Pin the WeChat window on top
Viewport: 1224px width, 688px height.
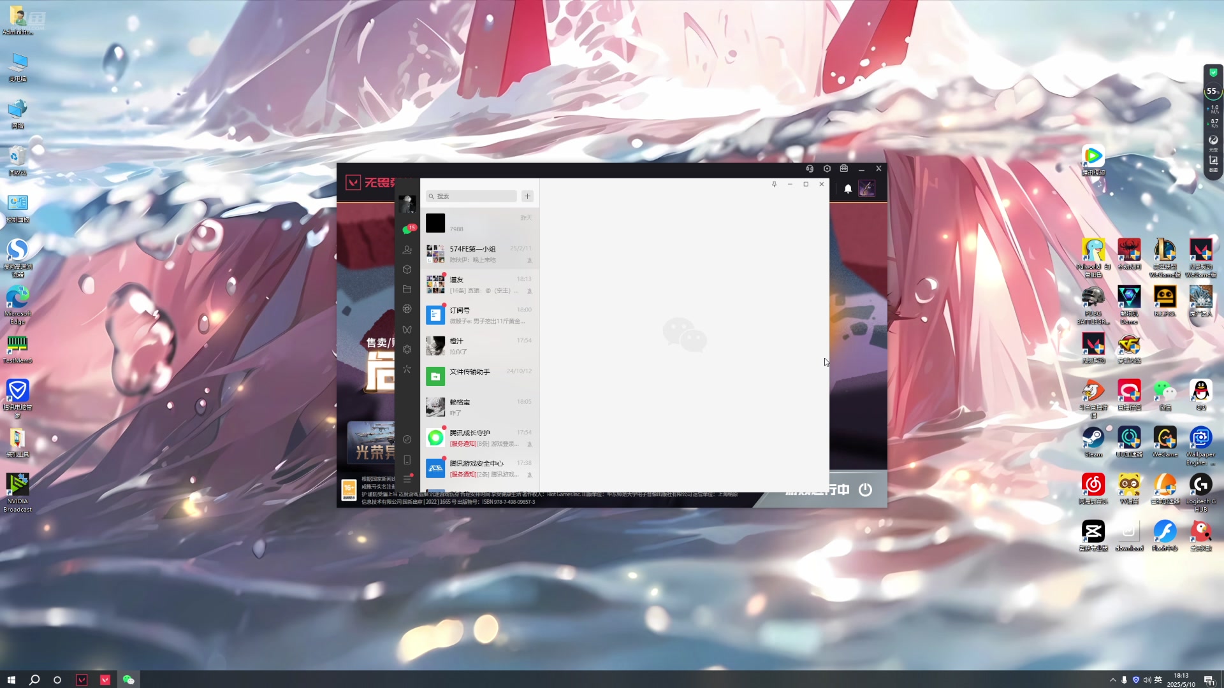pos(774,184)
